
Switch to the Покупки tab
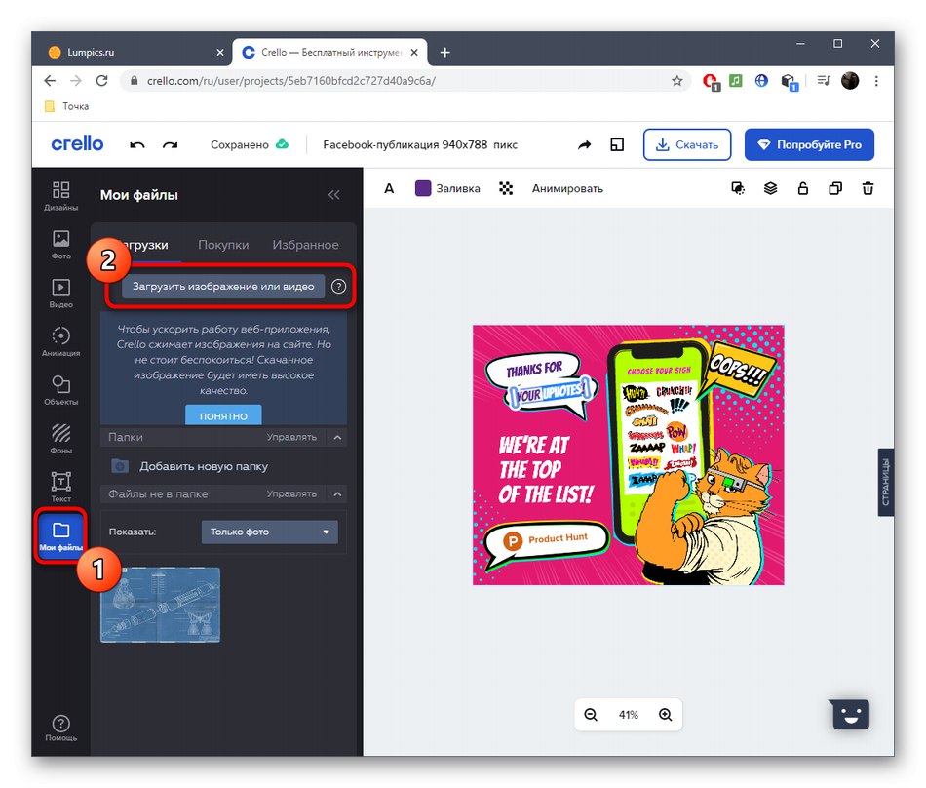pyautogui.click(x=223, y=245)
